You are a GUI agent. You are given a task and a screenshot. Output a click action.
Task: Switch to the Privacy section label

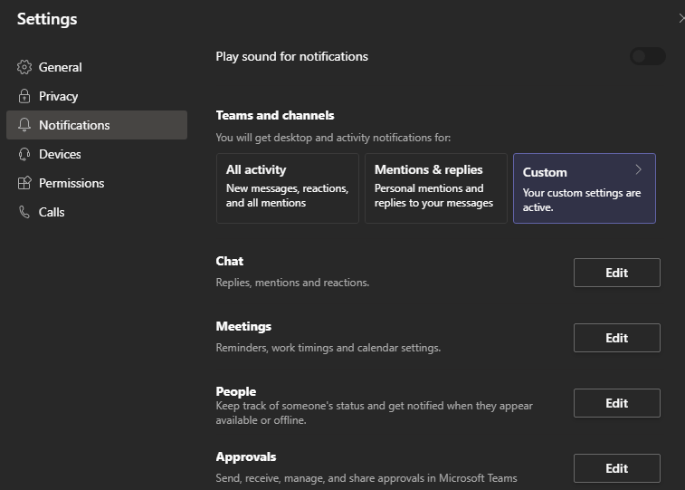(58, 96)
